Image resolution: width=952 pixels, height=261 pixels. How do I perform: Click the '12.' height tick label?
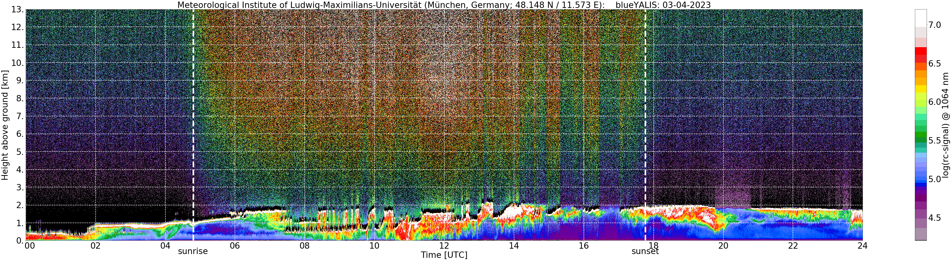pyautogui.click(x=17, y=27)
